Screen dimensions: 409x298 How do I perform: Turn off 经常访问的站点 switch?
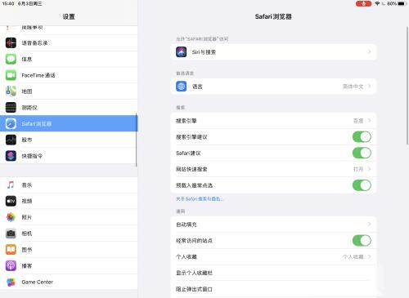[362, 241]
